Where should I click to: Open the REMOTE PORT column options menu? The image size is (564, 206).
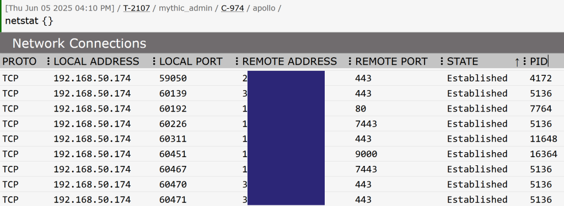coord(442,62)
